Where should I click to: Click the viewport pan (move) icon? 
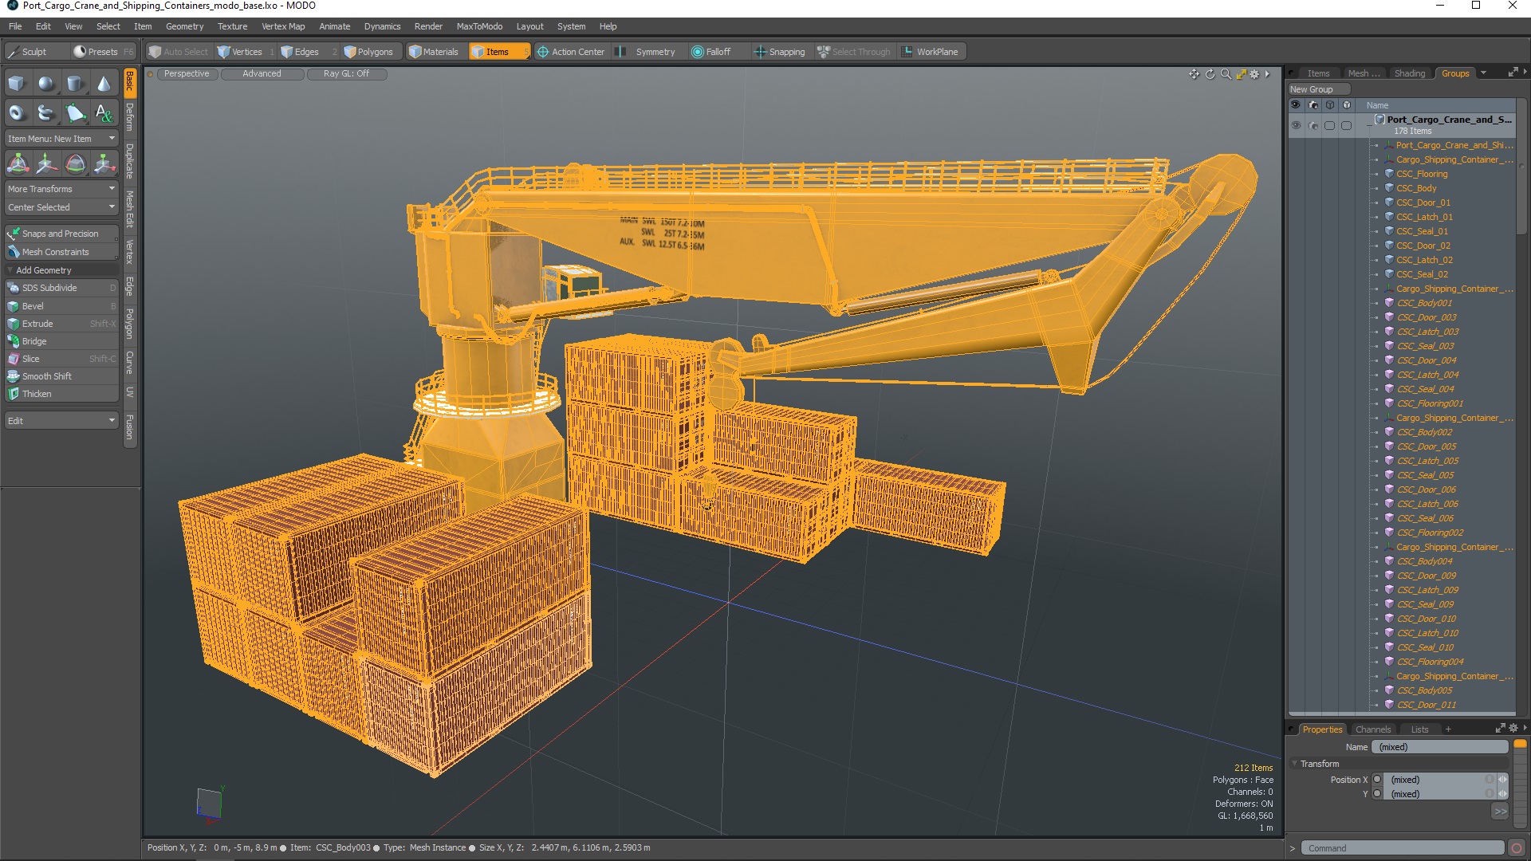[1194, 74]
